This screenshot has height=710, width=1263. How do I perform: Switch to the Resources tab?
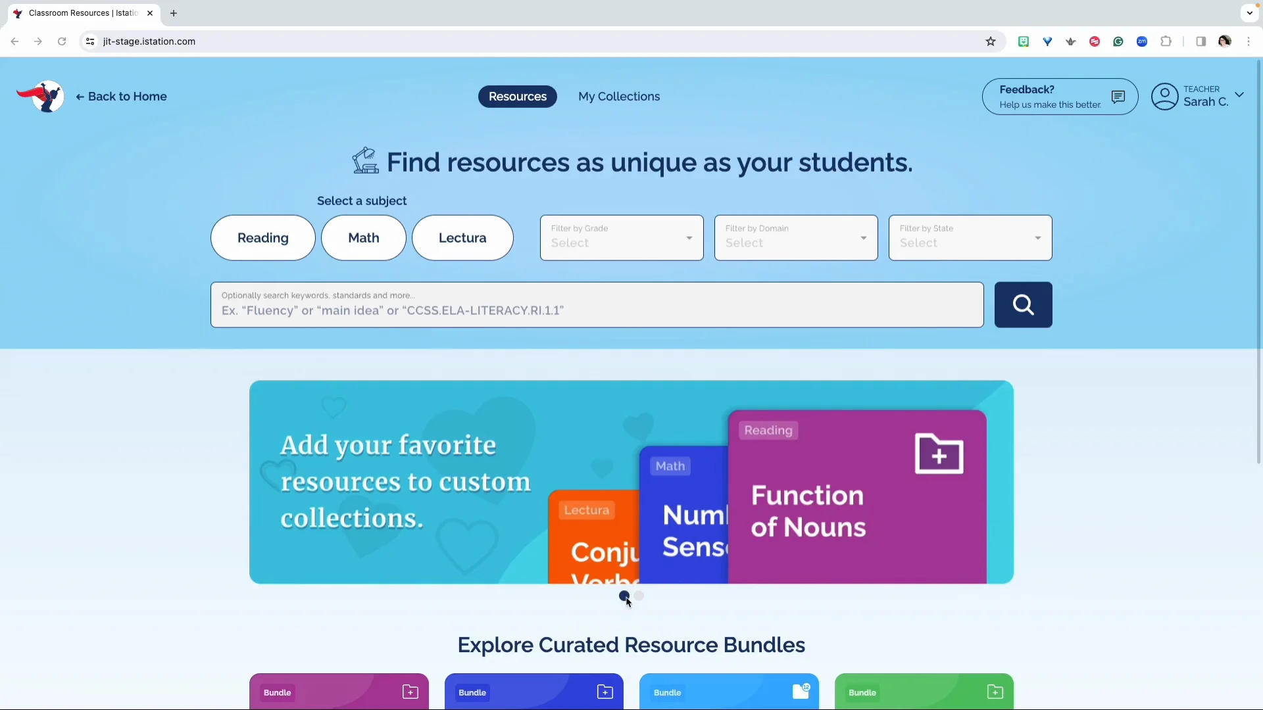pyautogui.click(x=518, y=97)
